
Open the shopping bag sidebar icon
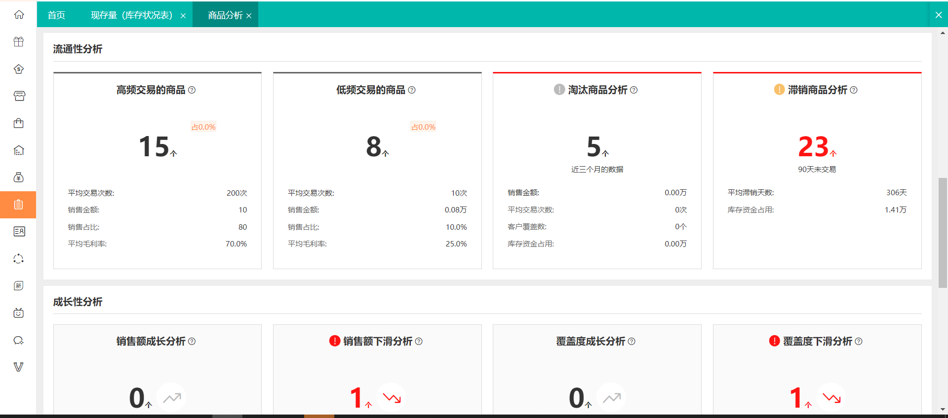pos(19,123)
